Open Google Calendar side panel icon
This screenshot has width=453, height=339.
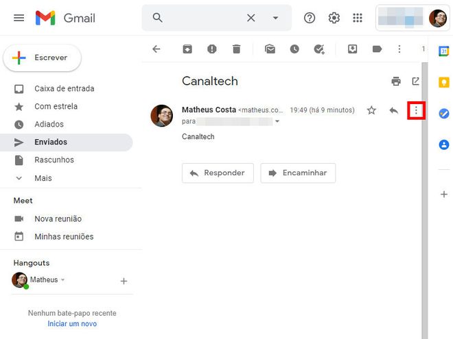pyautogui.click(x=444, y=51)
